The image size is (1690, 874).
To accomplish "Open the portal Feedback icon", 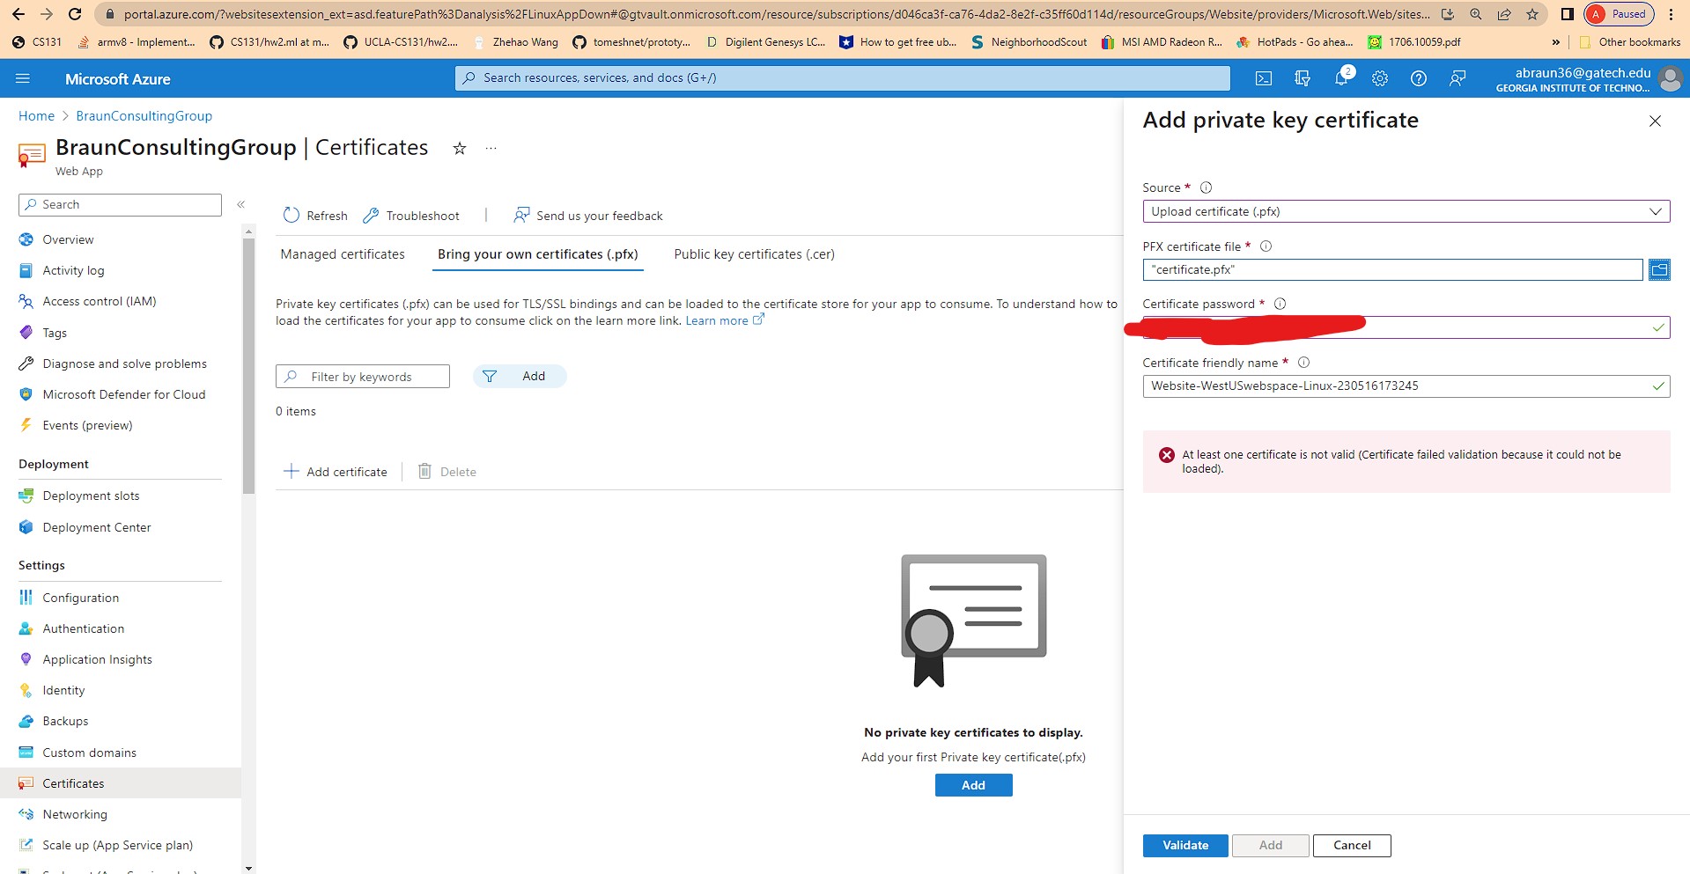I will pyautogui.click(x=1458, y=78).
